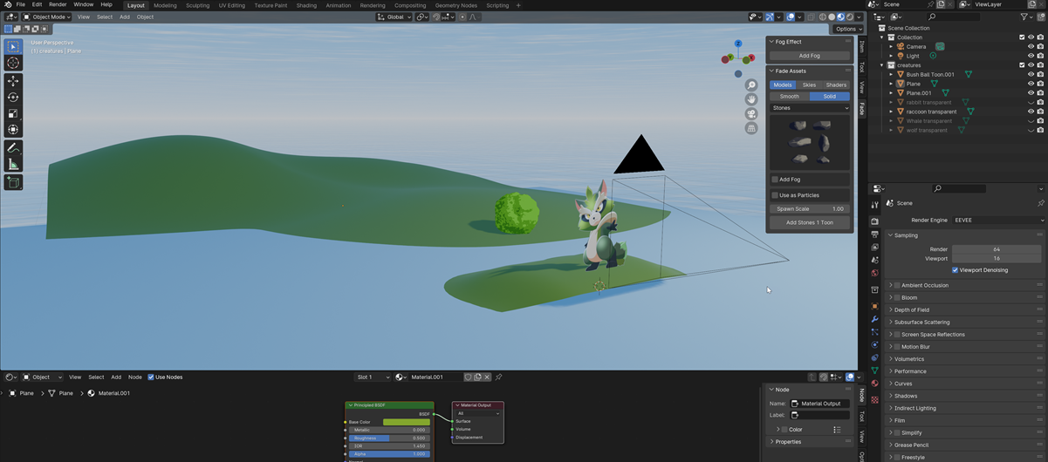Toggle Use Nodes checkbox

pos(151,377)
